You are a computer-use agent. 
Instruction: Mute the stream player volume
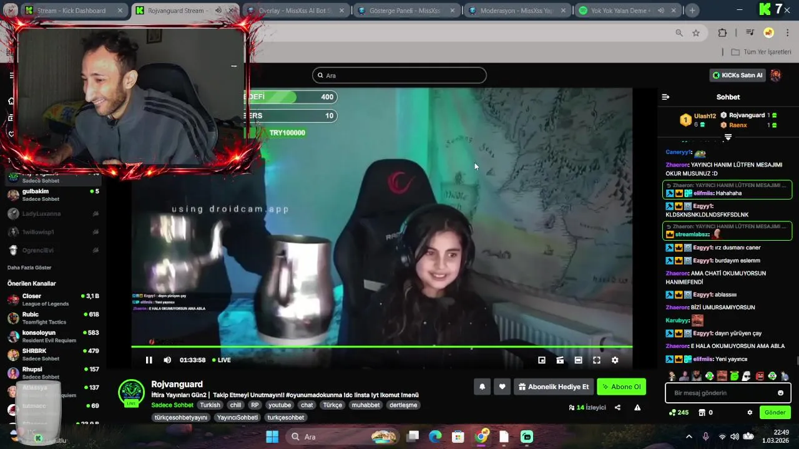(167, 360)
